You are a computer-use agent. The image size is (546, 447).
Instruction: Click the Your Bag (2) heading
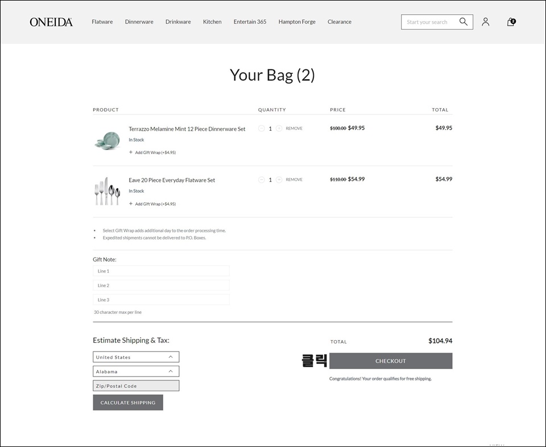[x=272, y=75]
